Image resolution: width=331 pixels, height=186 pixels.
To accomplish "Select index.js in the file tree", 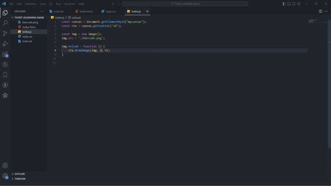I will pos(29,32).
